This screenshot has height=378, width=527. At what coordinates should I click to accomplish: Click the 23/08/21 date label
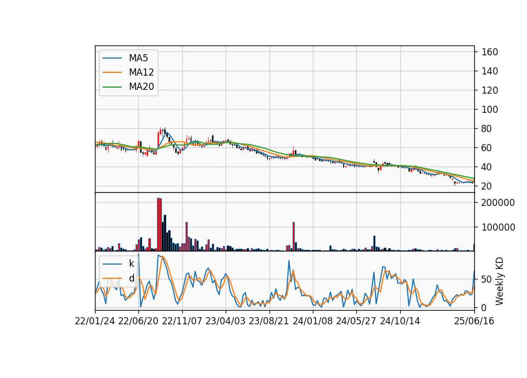tap(269, 321)
